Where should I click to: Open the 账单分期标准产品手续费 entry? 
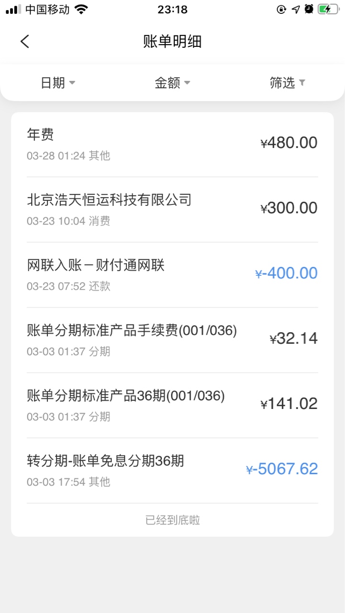click(x=172, y=340)
